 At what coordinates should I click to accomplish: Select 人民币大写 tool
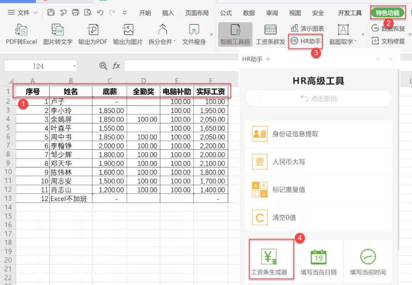click(x=319, y=162)
